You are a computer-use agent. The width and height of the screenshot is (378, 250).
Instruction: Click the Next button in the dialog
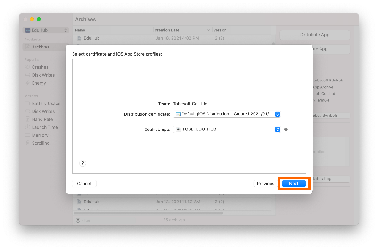point(294,184)
